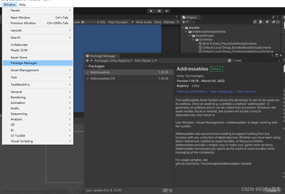Toggle the Stats overlay
285x194 pixels.
[x=158, y=22]
